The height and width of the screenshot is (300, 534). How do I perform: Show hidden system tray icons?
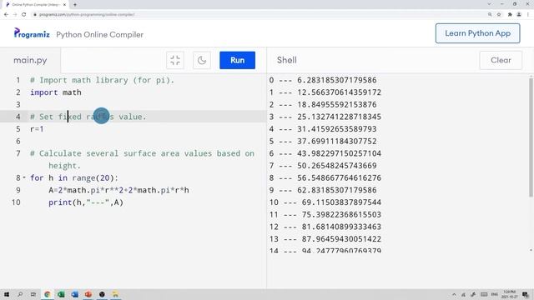[454, 294]
